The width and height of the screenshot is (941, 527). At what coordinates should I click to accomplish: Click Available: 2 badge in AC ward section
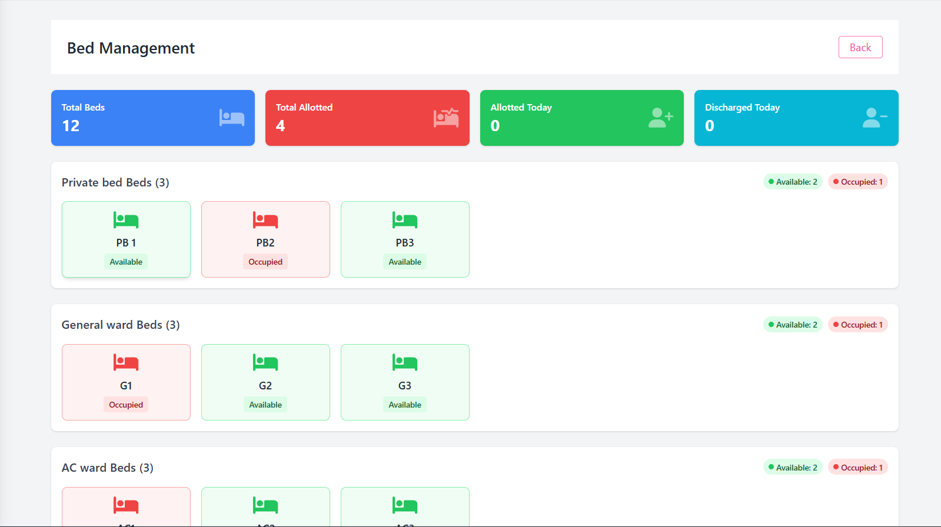click(793, 468)
